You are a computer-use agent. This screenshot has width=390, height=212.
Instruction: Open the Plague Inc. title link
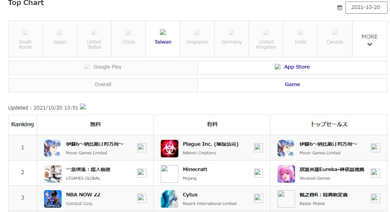point(210,144)
